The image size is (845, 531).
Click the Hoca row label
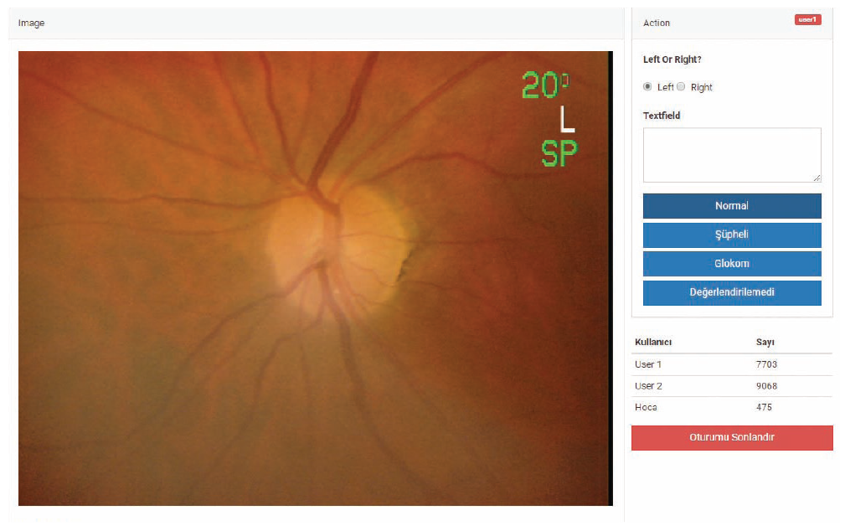[x=646, y=407]
